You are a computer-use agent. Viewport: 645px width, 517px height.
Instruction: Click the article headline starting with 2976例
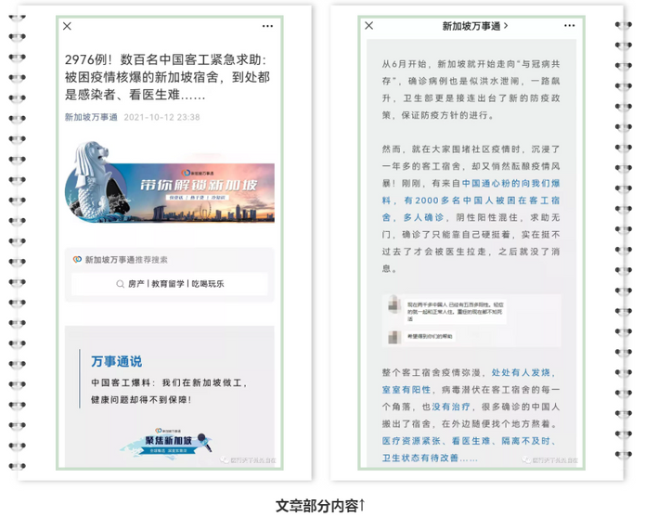point(167,77)
